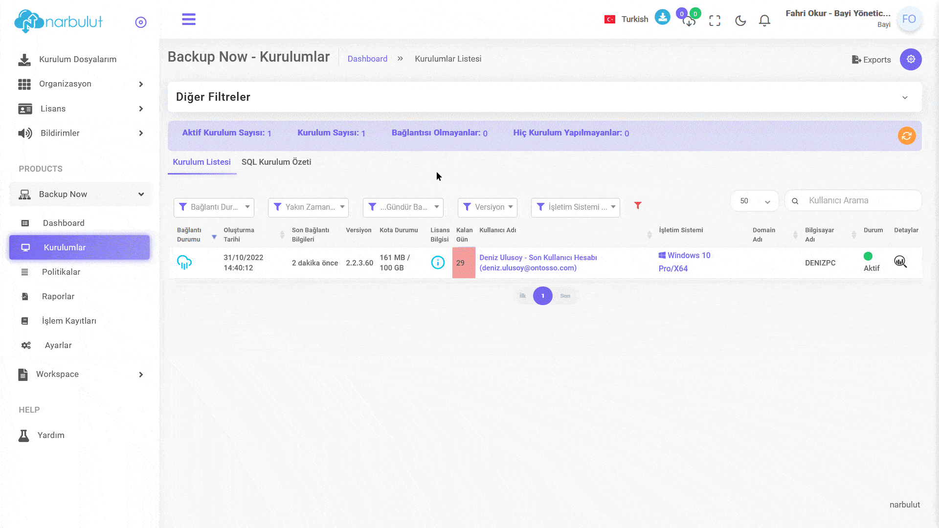The height and width of the screenshot is (528, 939).
Task: Click the 2.2.3.60 version cell
Action: click(359, 263)
